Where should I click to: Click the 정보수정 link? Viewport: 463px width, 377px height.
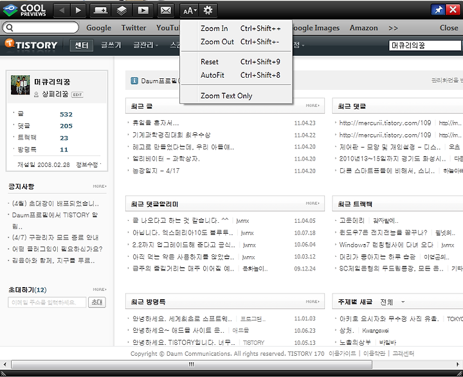click(87, 165)
